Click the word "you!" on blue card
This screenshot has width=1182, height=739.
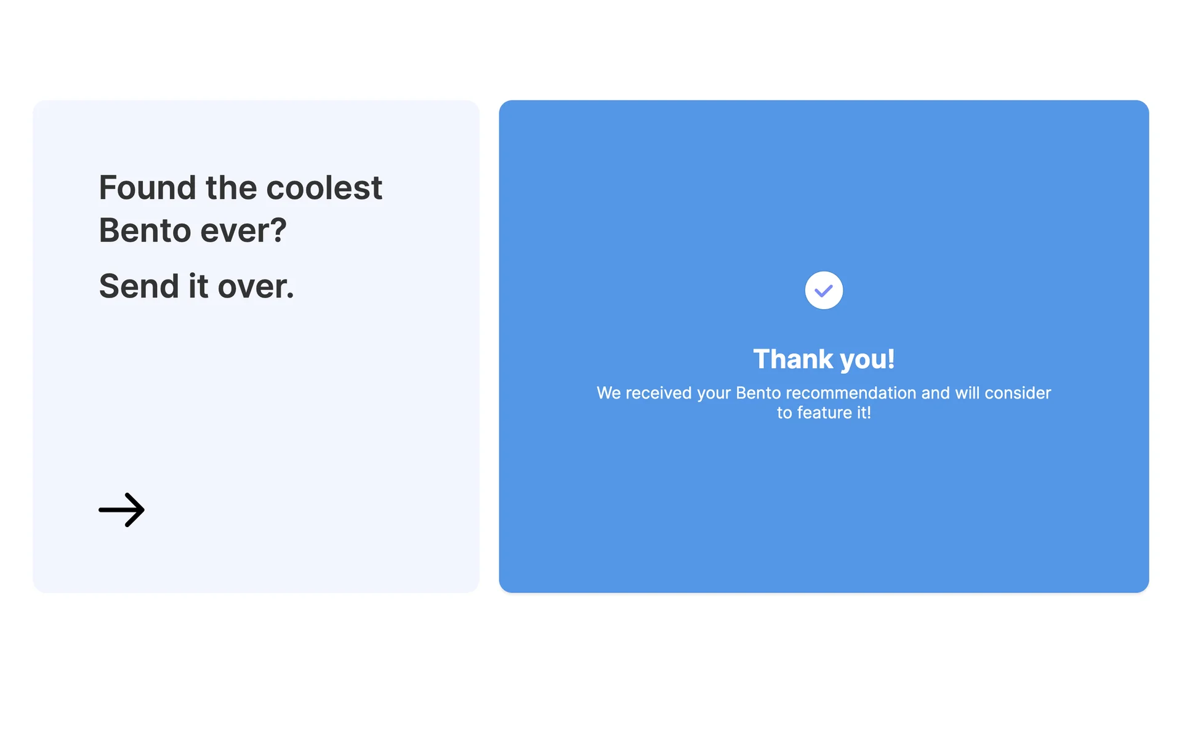867,359
